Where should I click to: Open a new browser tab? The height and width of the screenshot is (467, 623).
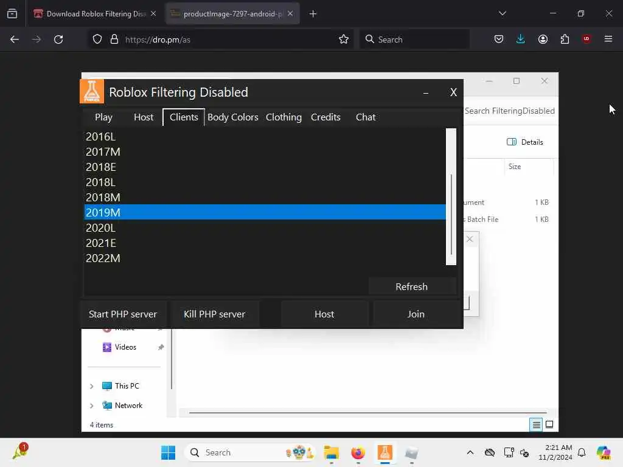click(313, 14)
